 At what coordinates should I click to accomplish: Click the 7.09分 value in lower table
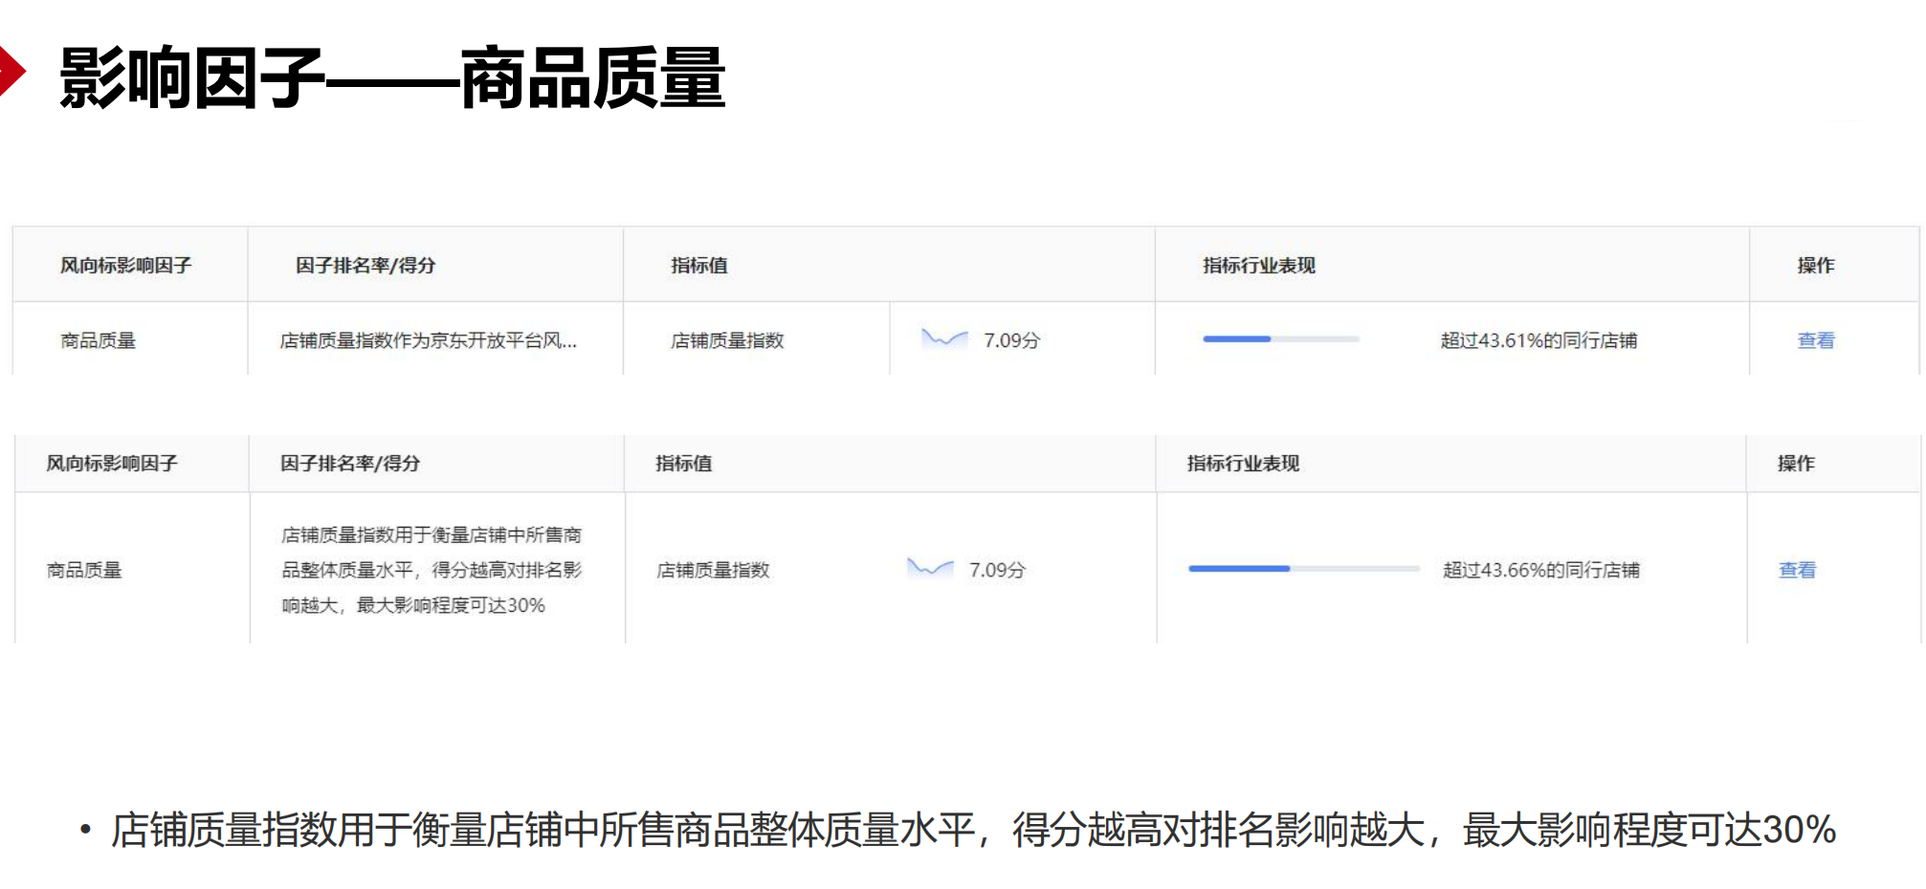(x=997, y=570)
